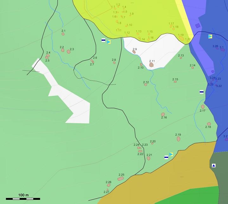Select boulder marker 2.19

(179, 139)
